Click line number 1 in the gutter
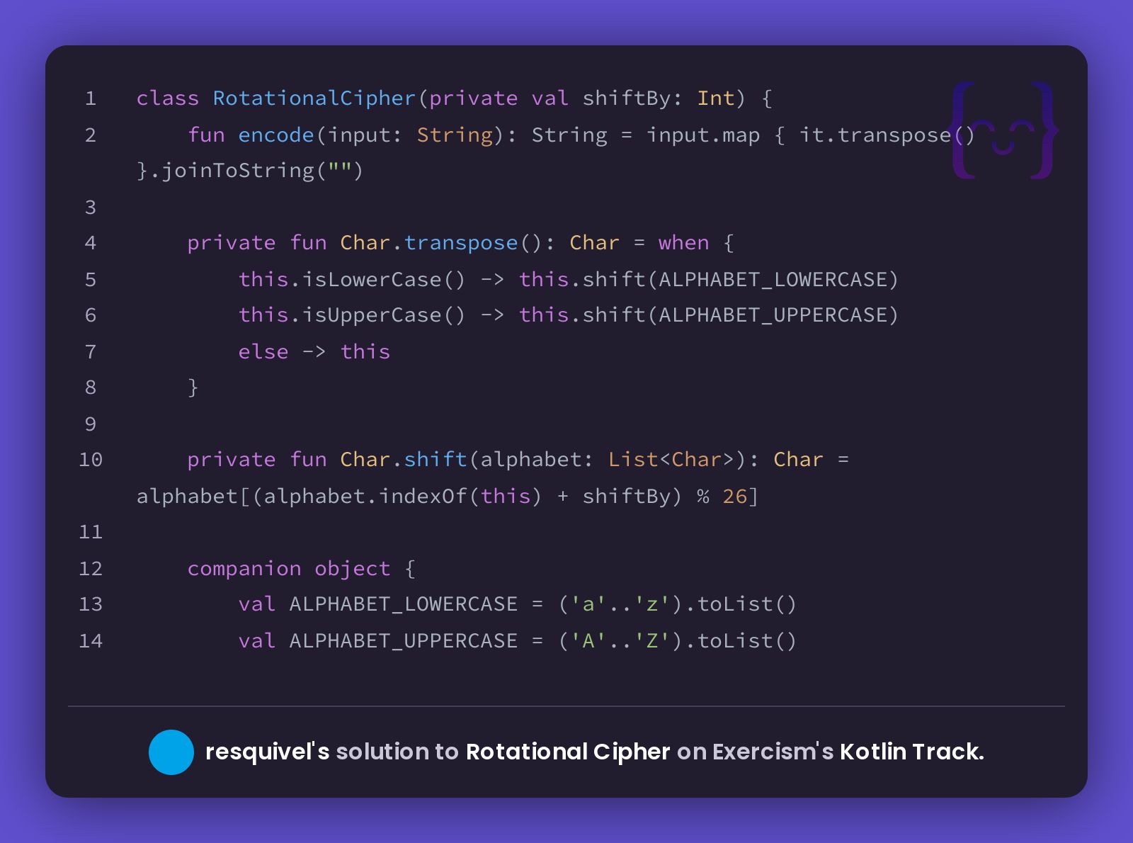 (91, 98)
